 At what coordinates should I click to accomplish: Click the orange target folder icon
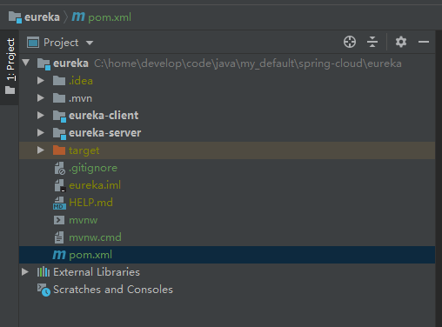(x=59, y=150)
